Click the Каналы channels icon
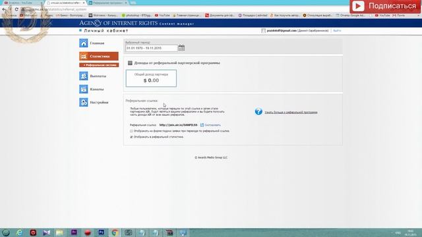 tap(84, 89)
